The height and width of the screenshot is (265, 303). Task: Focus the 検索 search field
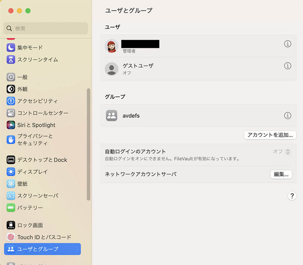pyautogui.click(x=46, y=28)
